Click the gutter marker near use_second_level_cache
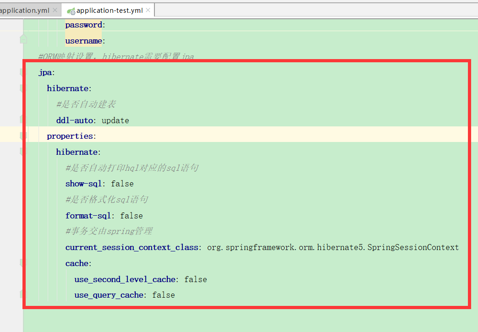The height and width of the screenshot is (332, 478). pos(23,279)
